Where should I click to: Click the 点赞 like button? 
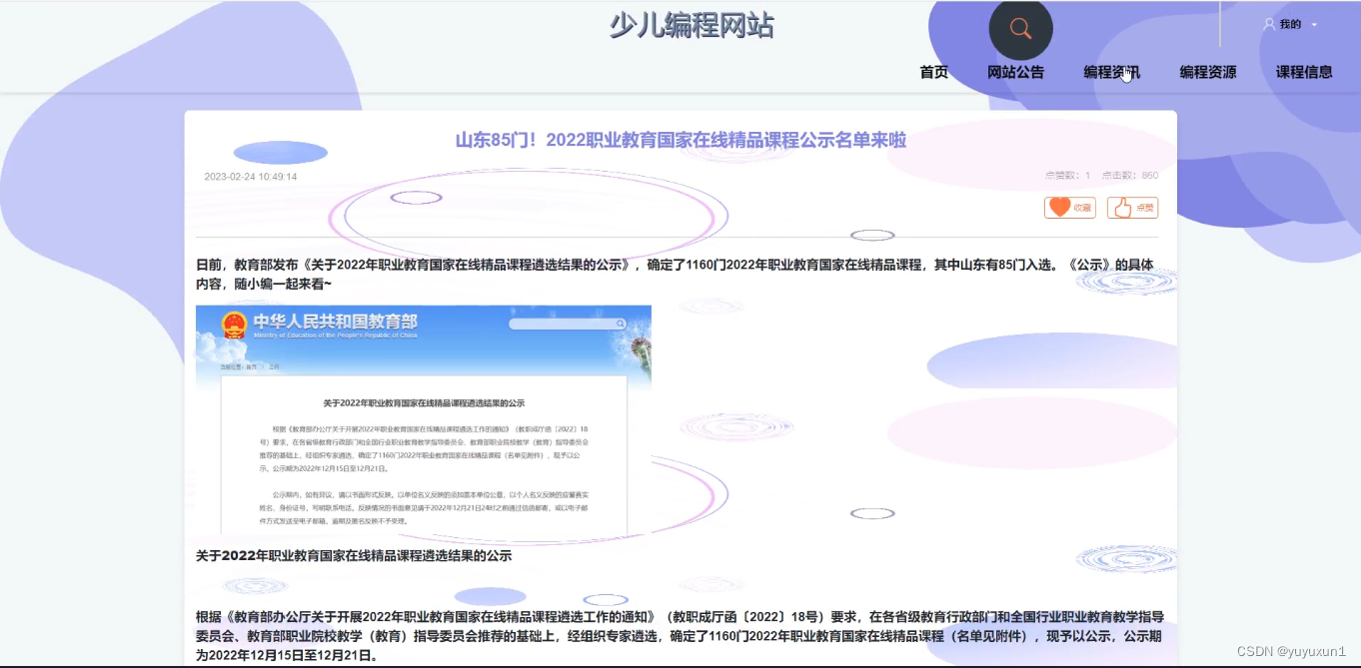[x=1132, y=208]
